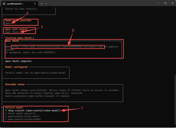Select the Enter model manually option
This screenshot has width=176, height=128.
pos(20,113)
